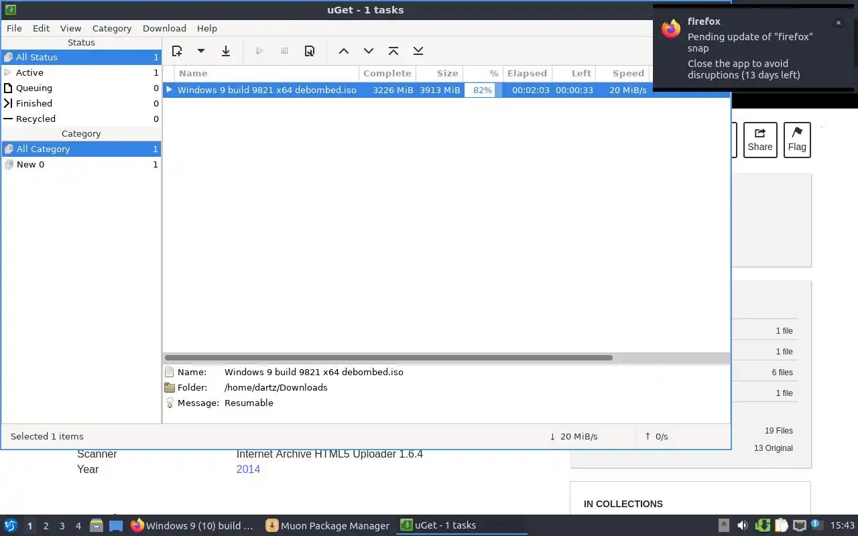Click the /home/dartz/Downloads folder text
The height and width of the screenshot is (536, 858).
point(276,387)
